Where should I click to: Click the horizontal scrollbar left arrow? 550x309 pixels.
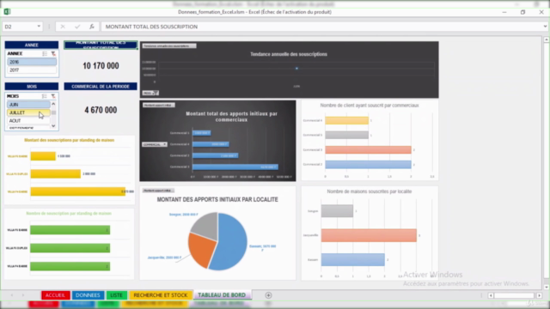pyautogui.click(x=491, y=295)
